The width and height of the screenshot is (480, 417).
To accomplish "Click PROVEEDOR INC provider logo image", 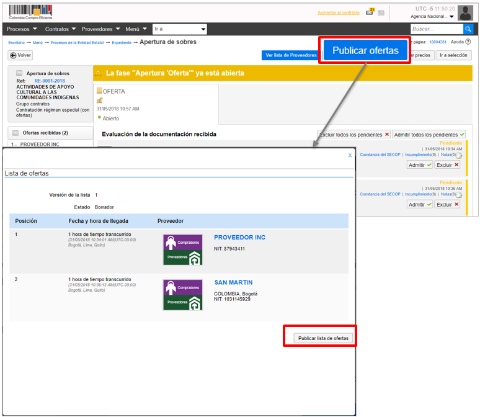I will pyautogui.click(x=182, y=249).
